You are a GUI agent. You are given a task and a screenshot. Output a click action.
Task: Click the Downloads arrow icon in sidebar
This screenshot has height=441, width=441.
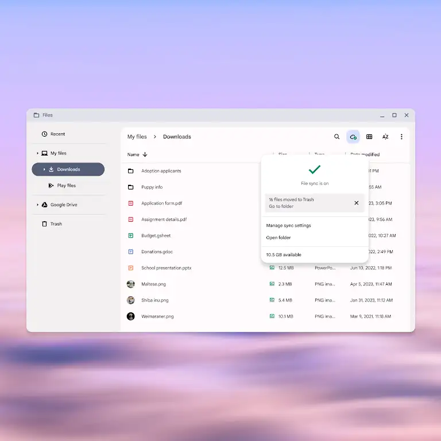click(x=51, y=169)
